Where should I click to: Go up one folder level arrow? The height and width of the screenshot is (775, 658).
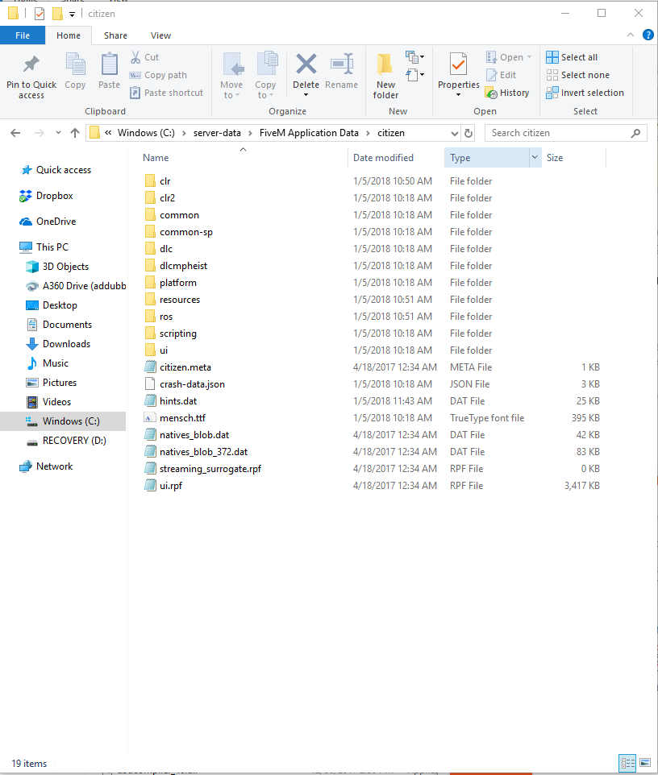pyautogui.click(x=75, y=133)
